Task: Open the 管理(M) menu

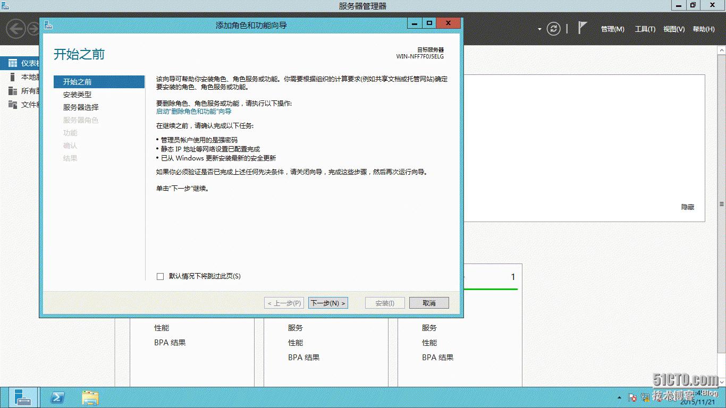Action: click(x=612, y=29)
